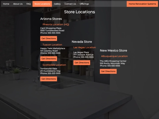Click the Albuquerque phone number

coord(110,66)
